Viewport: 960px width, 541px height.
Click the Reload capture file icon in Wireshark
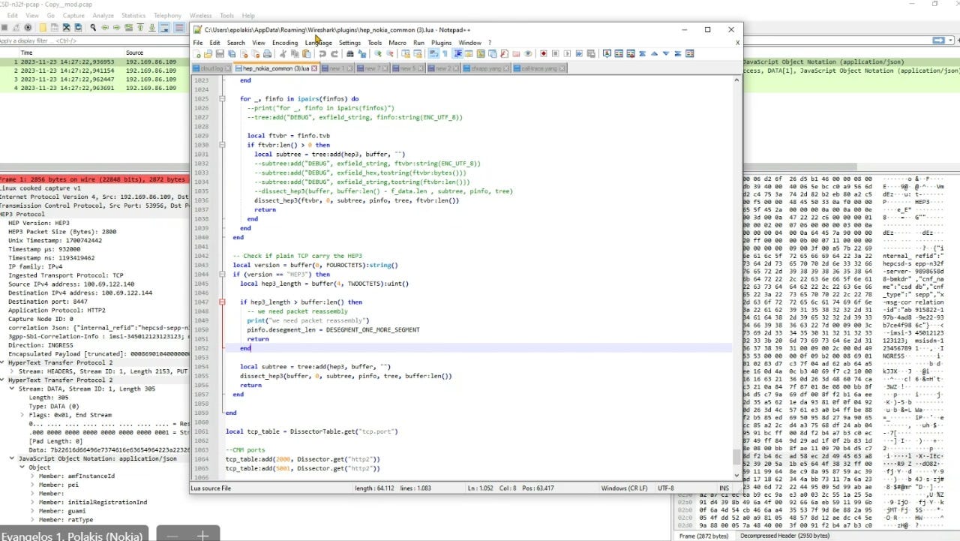(78, 28)
